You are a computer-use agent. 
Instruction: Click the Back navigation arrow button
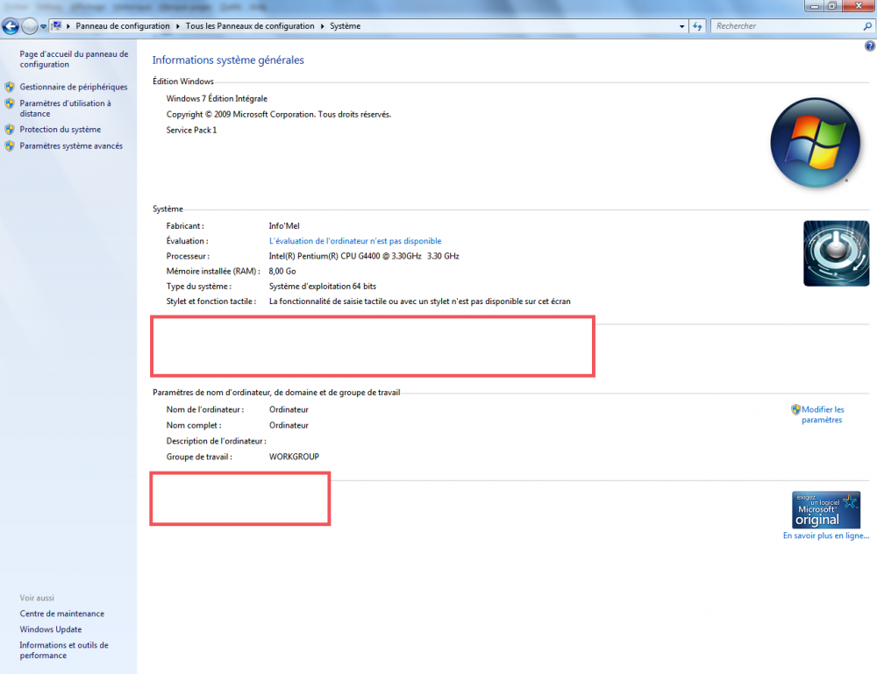point(11,26)
